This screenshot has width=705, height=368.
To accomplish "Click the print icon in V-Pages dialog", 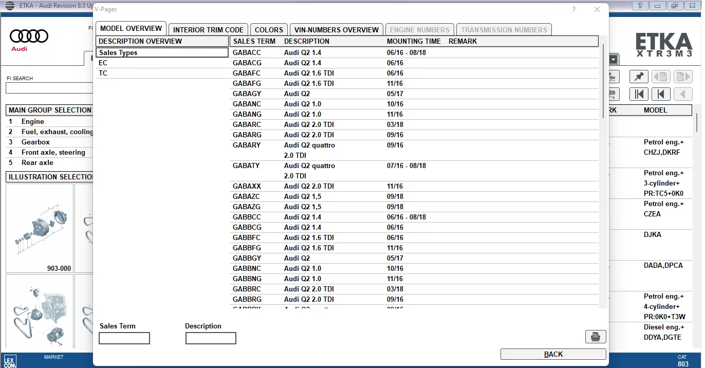I will click(x=596, y=337).
